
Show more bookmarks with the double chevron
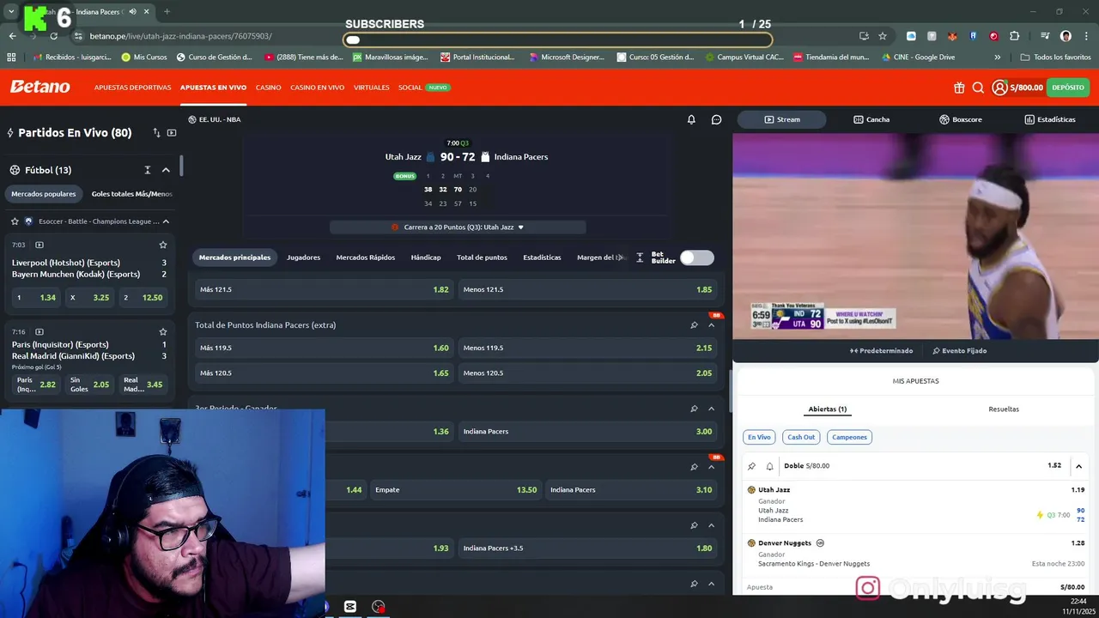tap(997, 58)
